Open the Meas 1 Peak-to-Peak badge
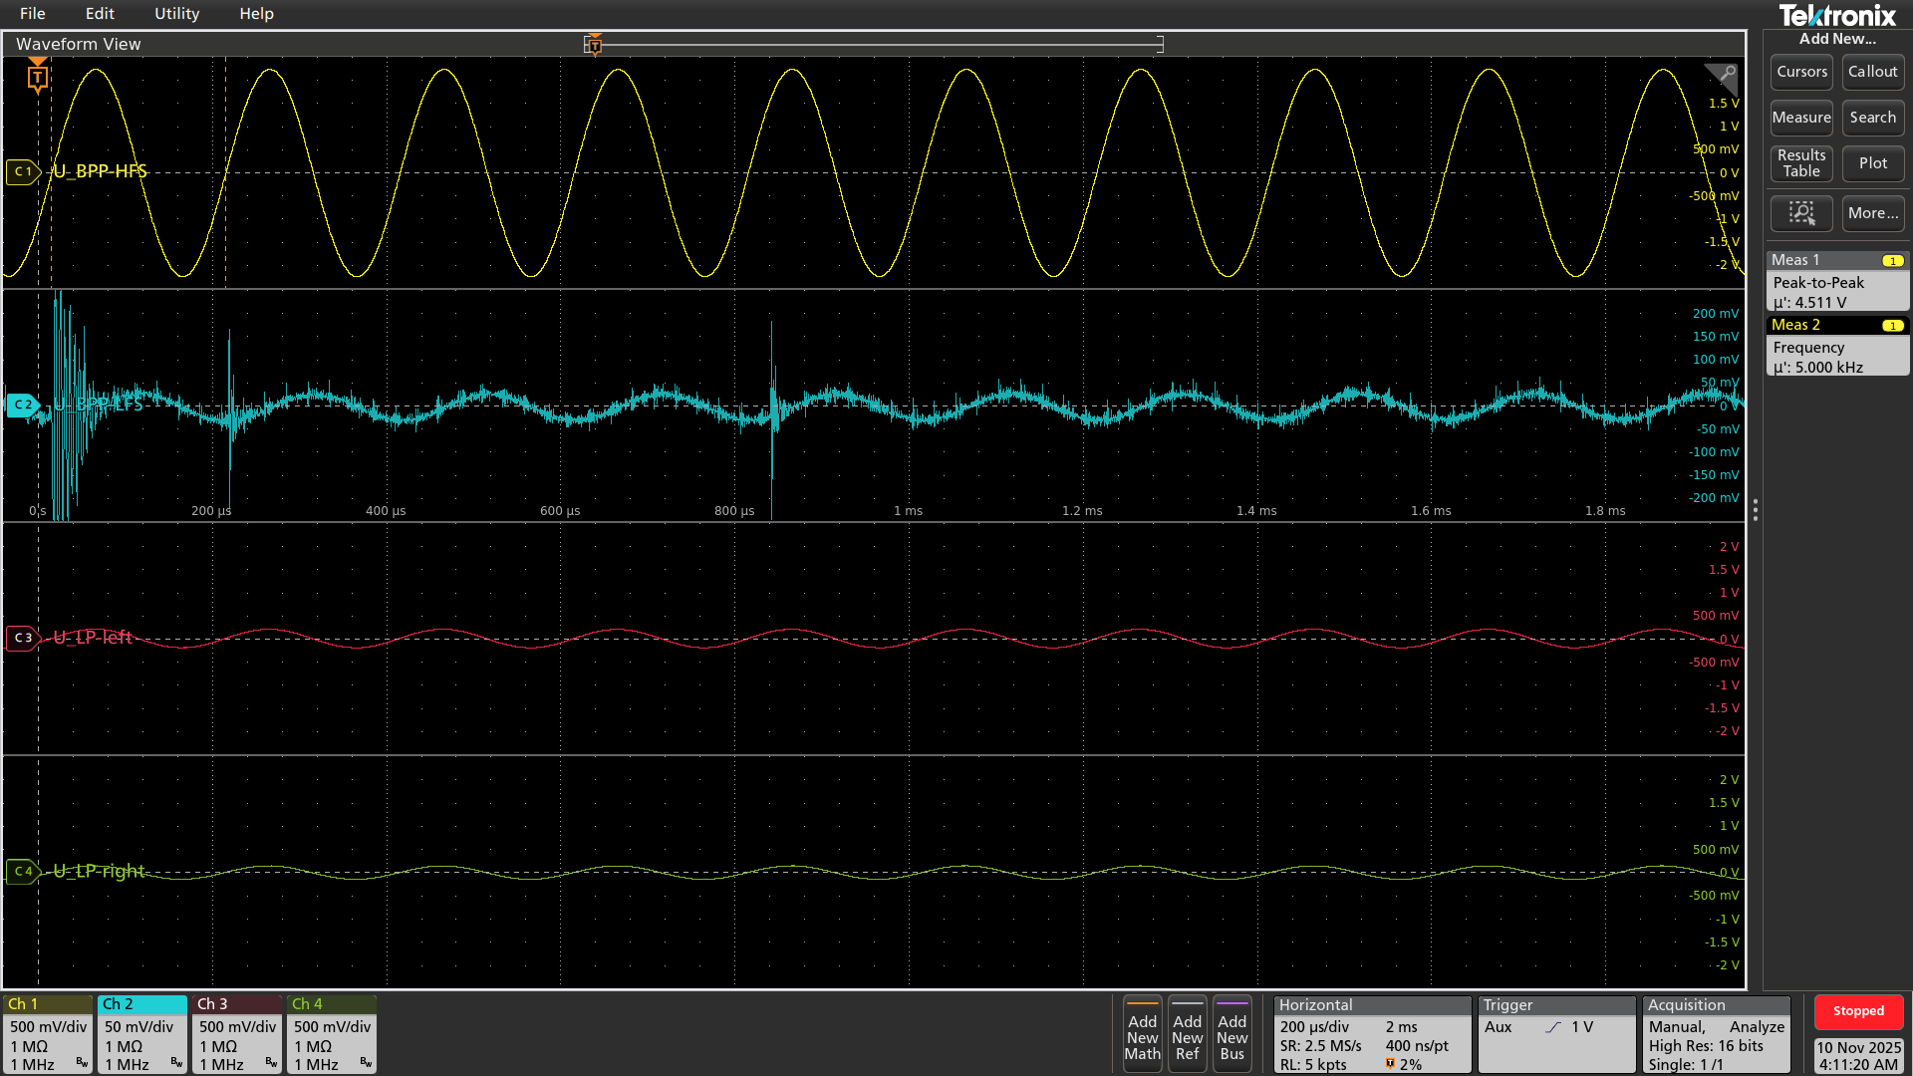This screenshot has width=1913, height=1076. click(x=1836, y=282)
